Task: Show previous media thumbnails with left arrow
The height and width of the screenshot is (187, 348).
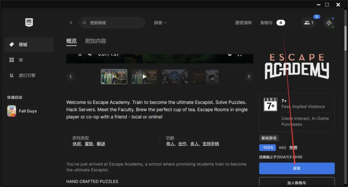Action: pos(71,76)
